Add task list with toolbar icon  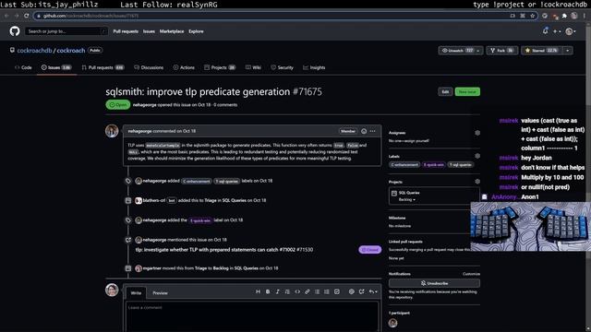tap(336, 291)
